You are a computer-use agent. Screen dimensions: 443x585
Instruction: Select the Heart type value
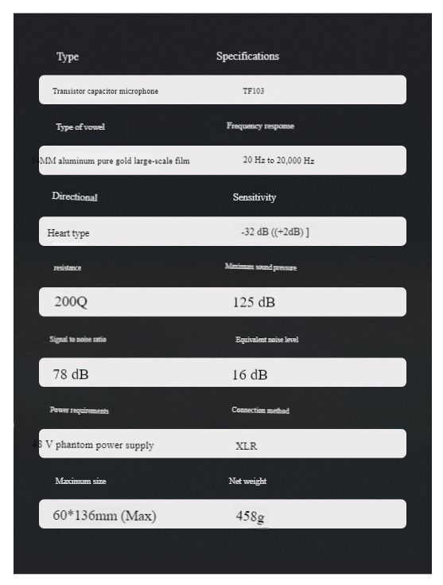pos(68,233)
